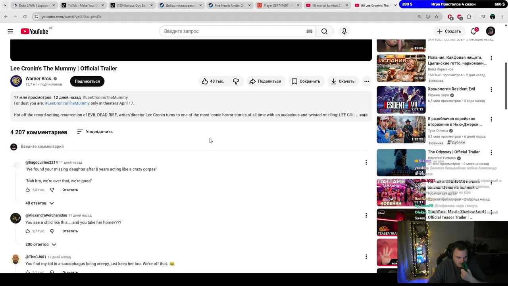Open #LeeCroninsTheMummy hashtag link in description
This screenshot has height=286, width=508.
(x=67, y=103)
